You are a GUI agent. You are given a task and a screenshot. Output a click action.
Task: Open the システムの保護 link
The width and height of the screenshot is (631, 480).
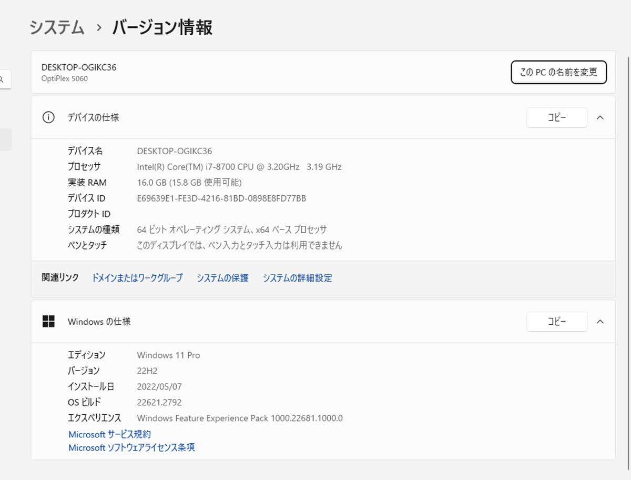click(222, 278)
